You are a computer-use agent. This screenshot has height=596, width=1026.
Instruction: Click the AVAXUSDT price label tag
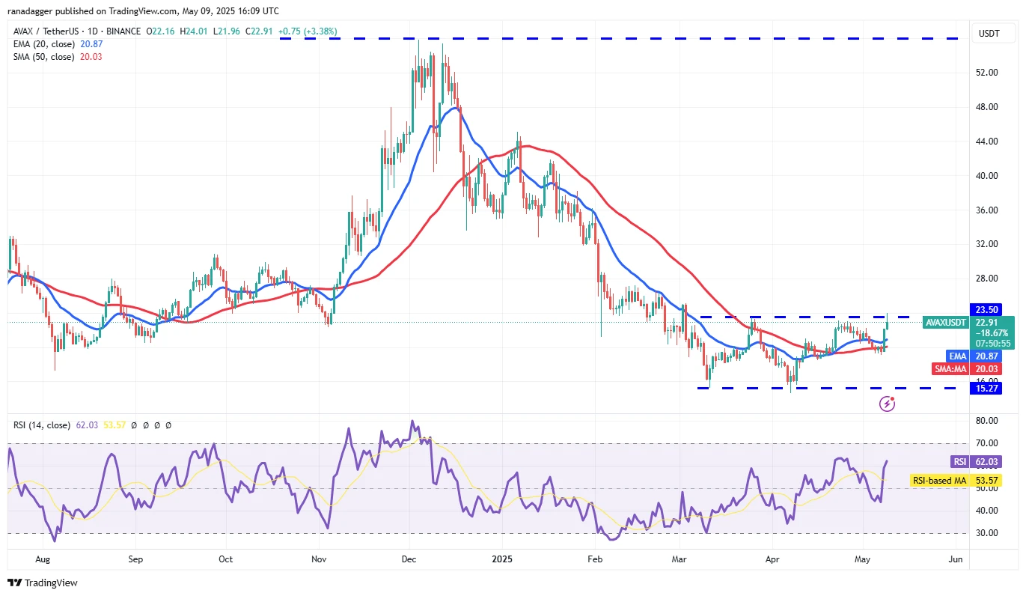click(946, 322)
